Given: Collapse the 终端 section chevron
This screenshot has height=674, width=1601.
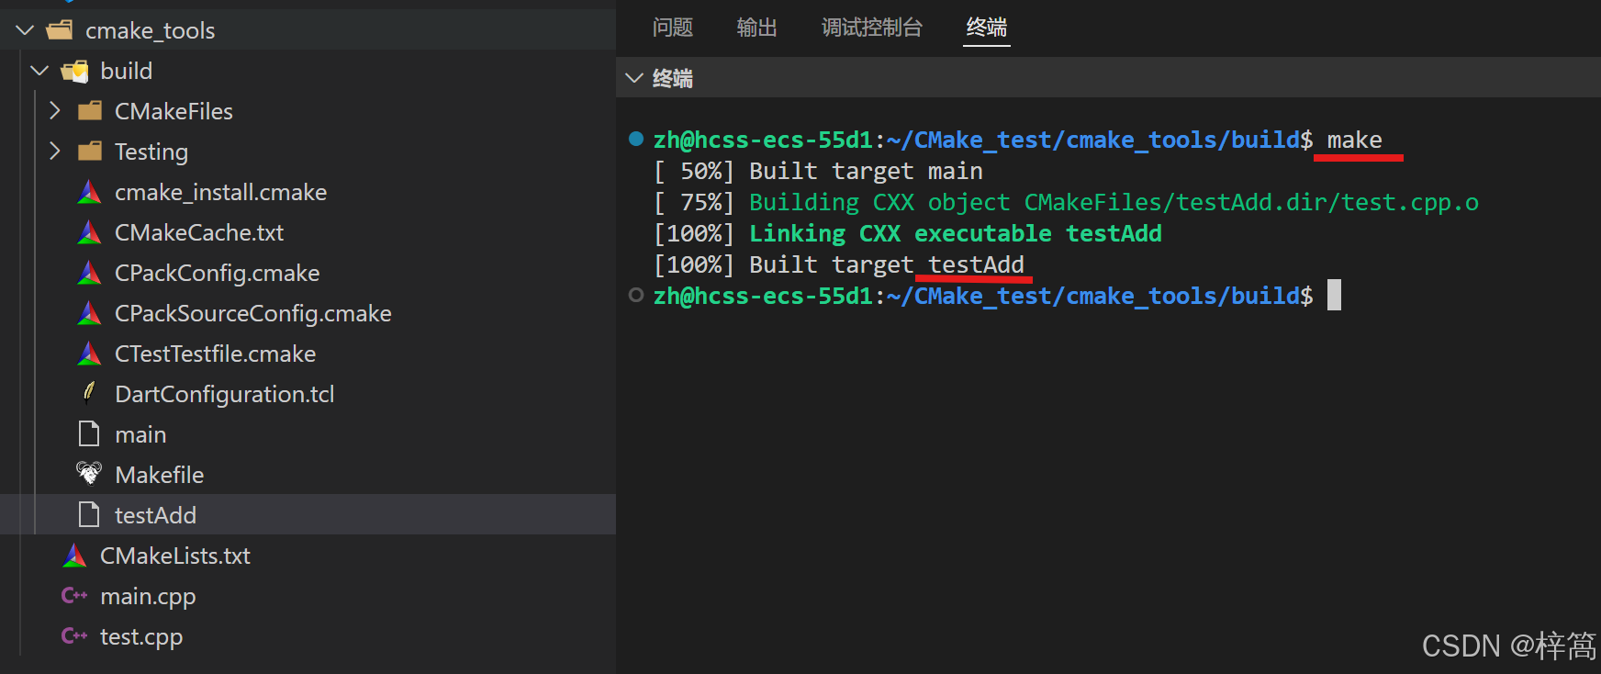Looking at the screenshot, I should tap(633, 78).
